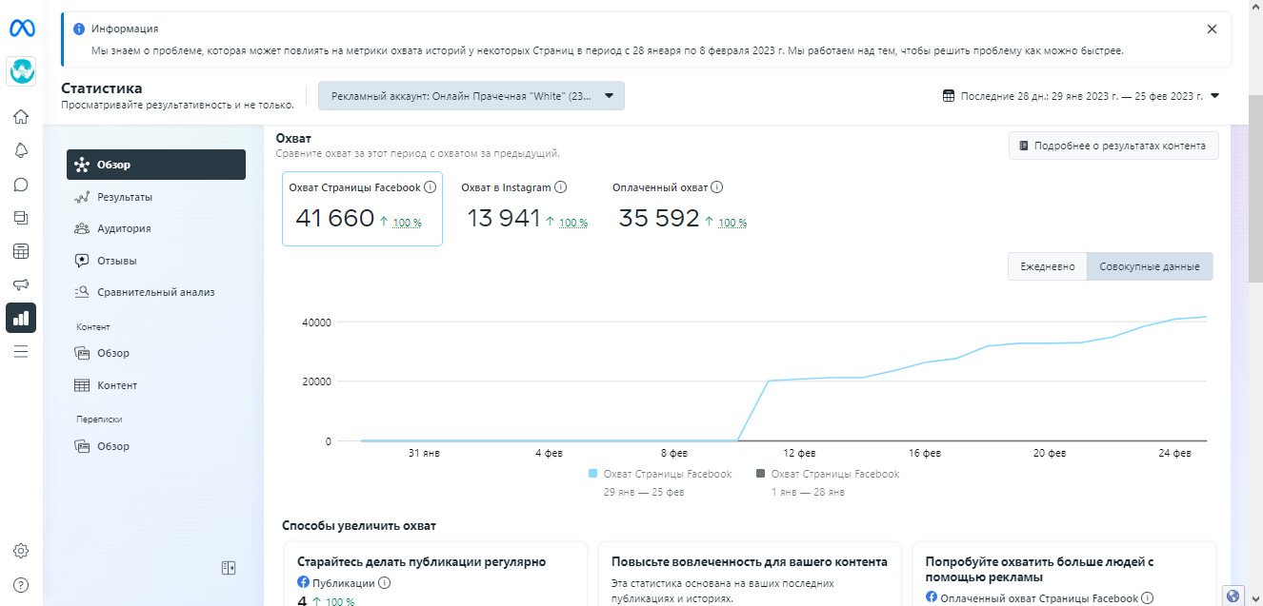Collapse the side navigation panel icon
Screen dimensions: 1263x606
[229, 568]
